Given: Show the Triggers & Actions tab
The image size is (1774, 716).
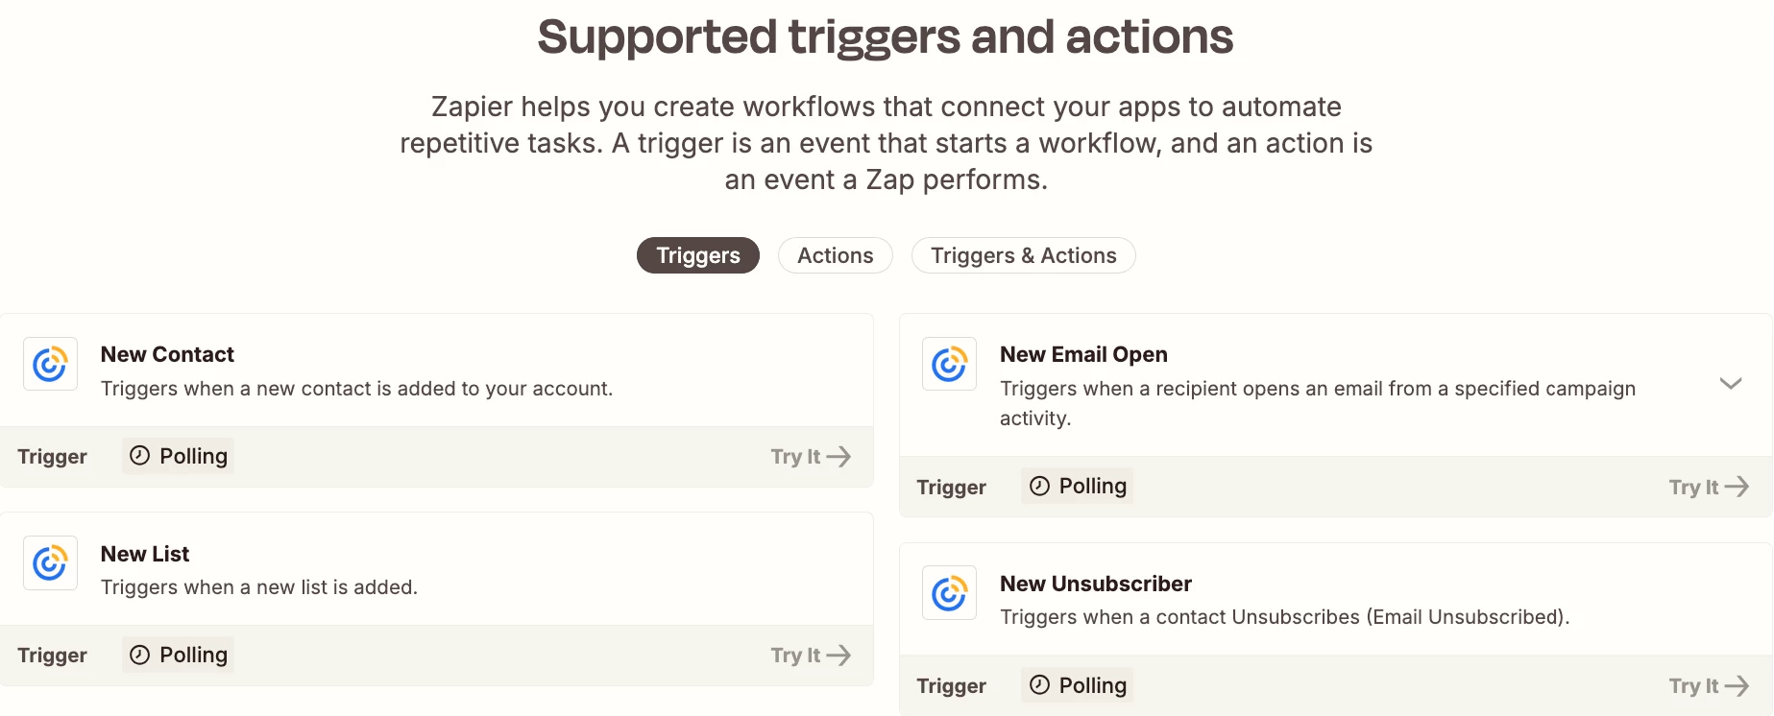Looking at the screenshot, I should pyautogui.click(x=1024, y=255).
